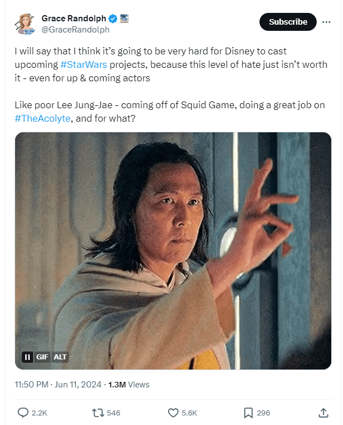343x425 pixels.
Task: Click the reply speech bubble icon
Action: 23,413
